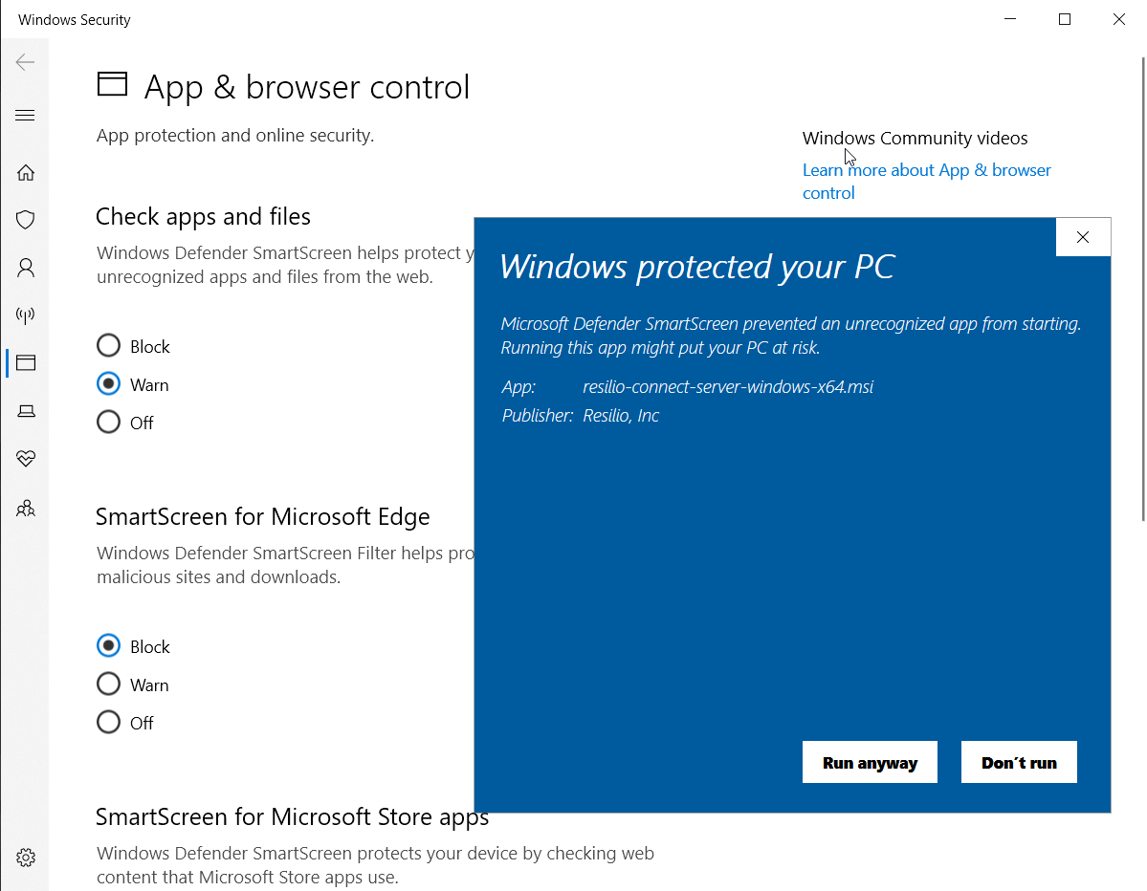Image resolution: width=1147 pixels, height=891 pixels.
Task: Open Account protection person icon
Action: (x=26, y=268)
